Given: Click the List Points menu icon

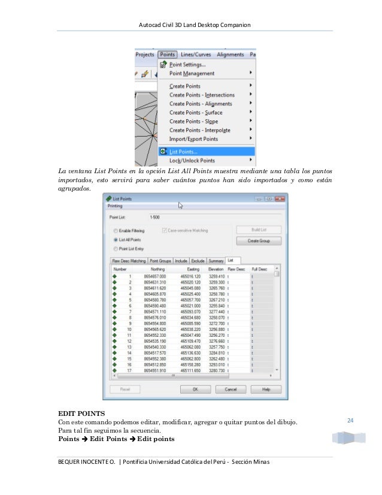Looking at the screenshot, I should click(x=163, y=152).
